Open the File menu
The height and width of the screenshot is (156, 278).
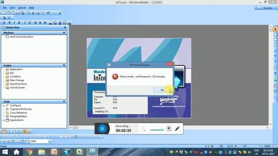(x=5, y=8)
